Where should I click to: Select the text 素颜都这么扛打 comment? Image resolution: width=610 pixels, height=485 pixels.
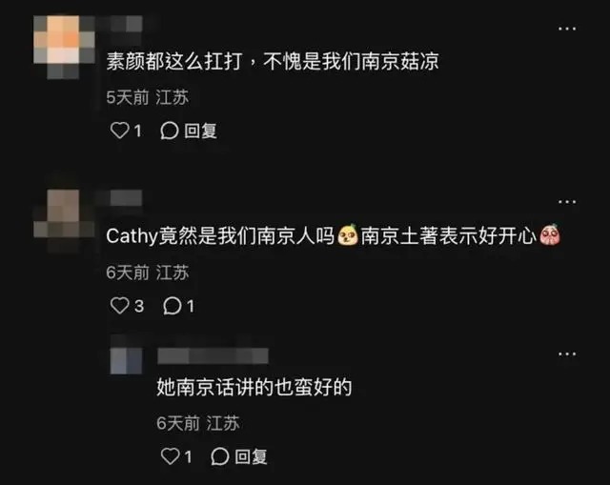273,61
